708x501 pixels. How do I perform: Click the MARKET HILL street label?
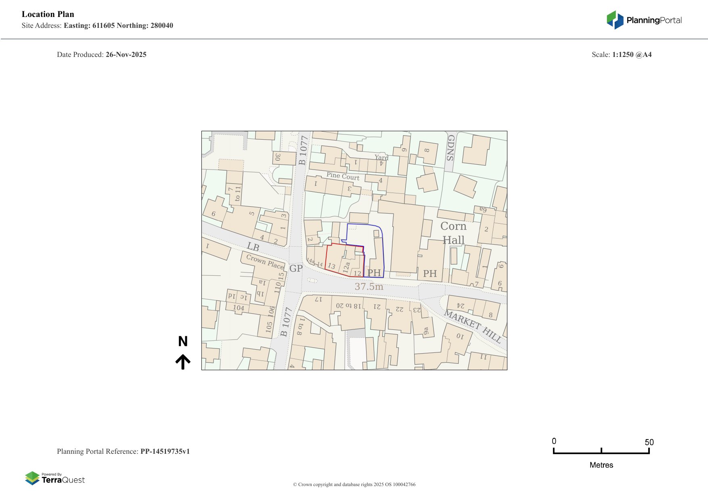(473, 327)
